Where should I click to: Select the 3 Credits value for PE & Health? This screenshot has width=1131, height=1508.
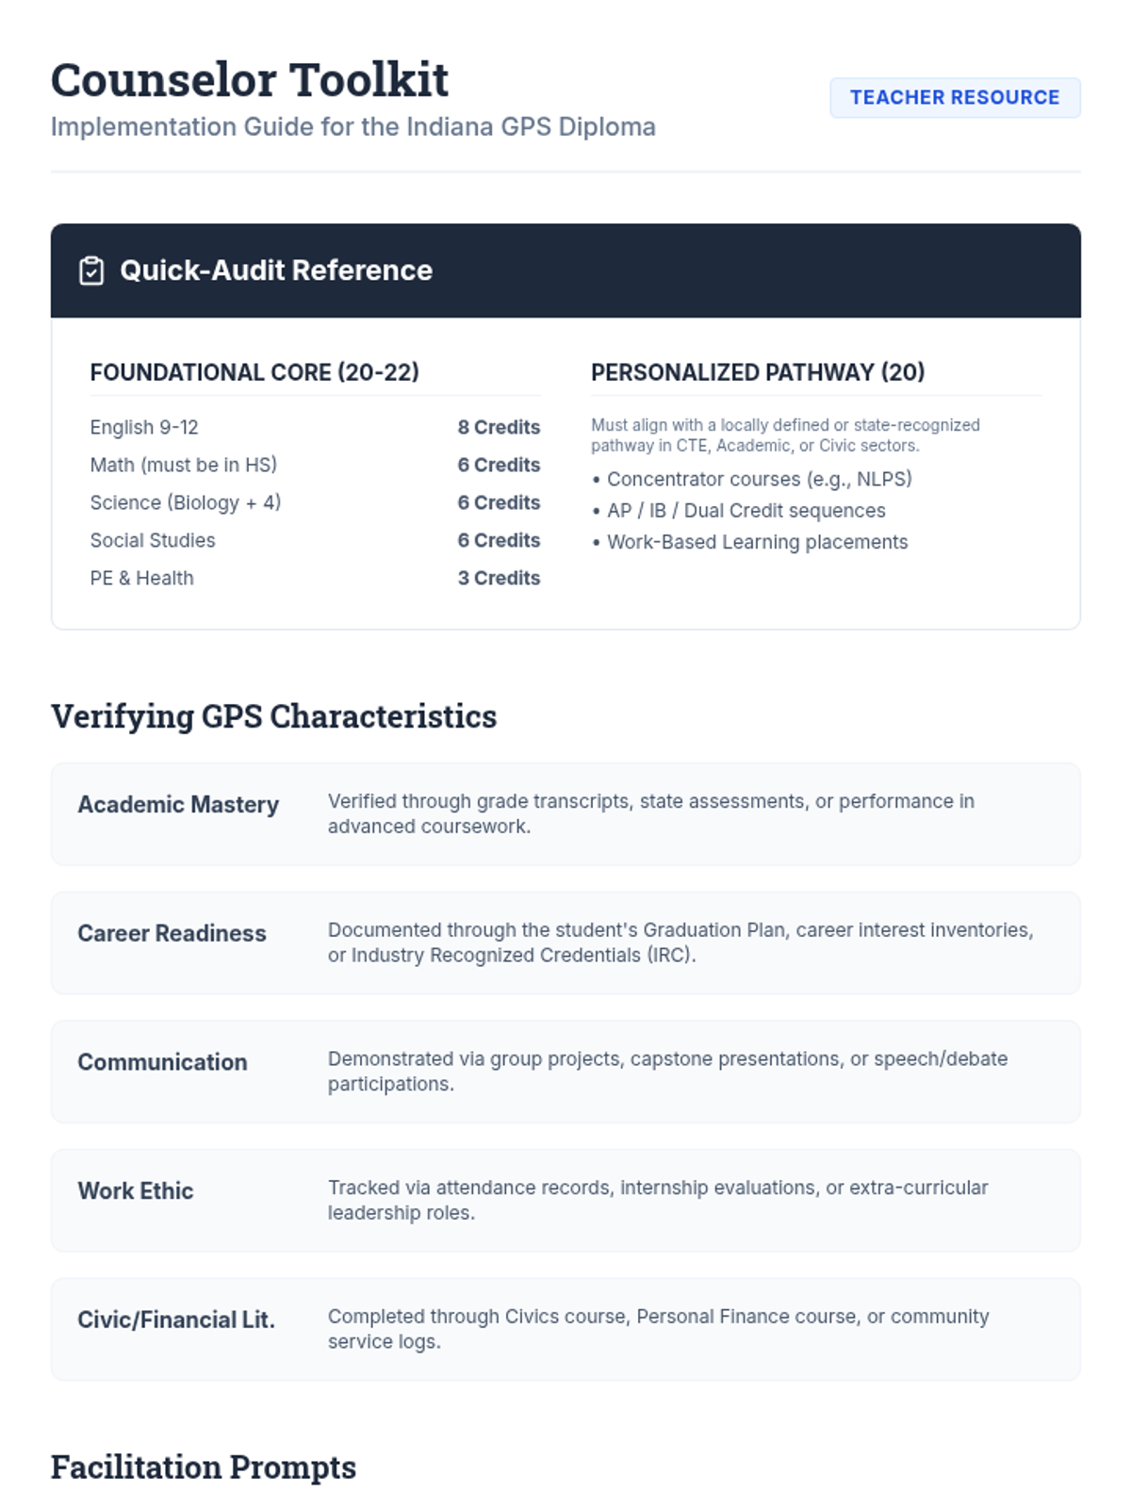point(499,578)
